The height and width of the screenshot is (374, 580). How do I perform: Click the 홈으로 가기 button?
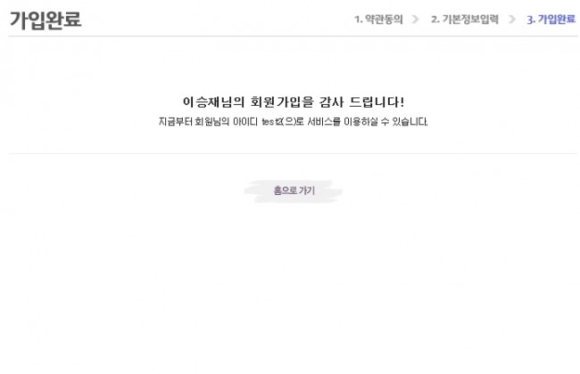[x=294, y=191]
